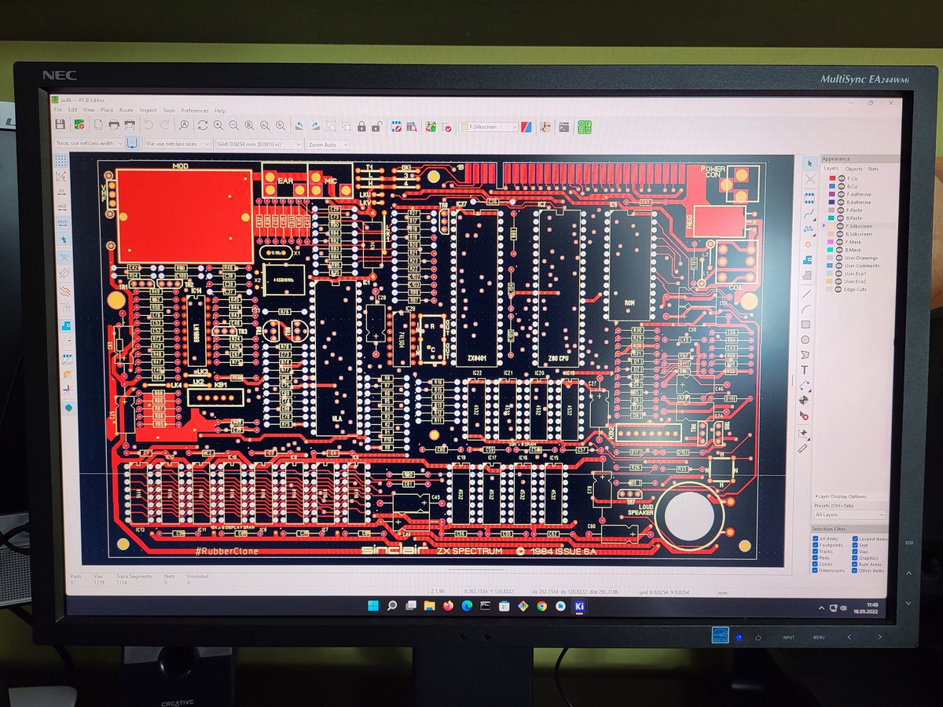Hide the F.Silkscreen layer eye

click(x=840, y=226)
